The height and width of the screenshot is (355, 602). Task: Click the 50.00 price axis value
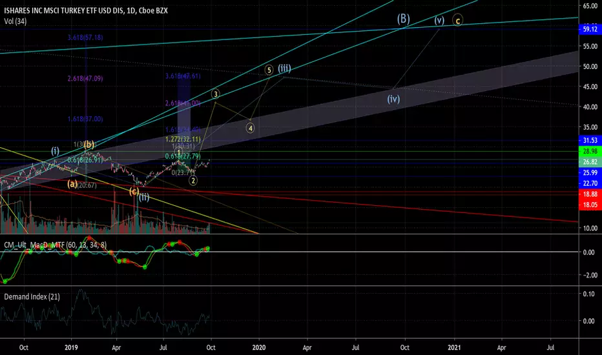[590, 66]
